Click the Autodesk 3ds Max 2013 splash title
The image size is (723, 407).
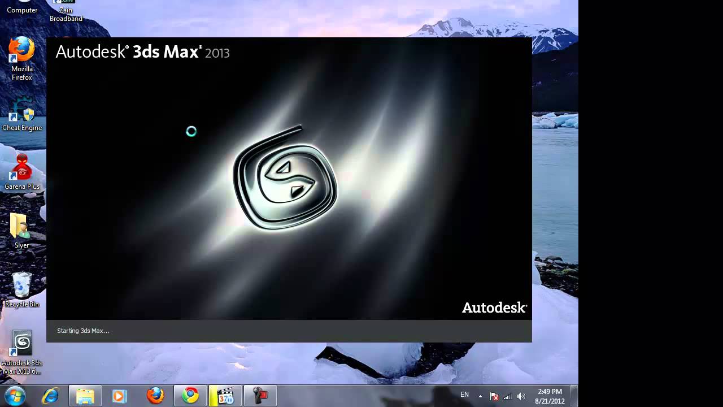(x=142, y=53)
